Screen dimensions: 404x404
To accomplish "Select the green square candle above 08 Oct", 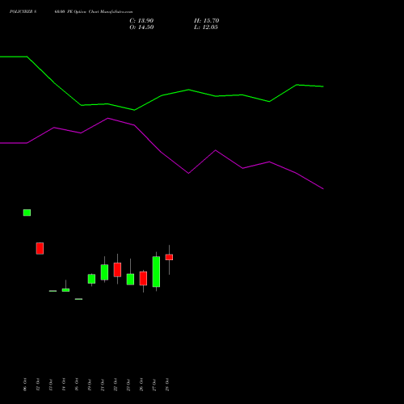I will (x=27, y=213).
